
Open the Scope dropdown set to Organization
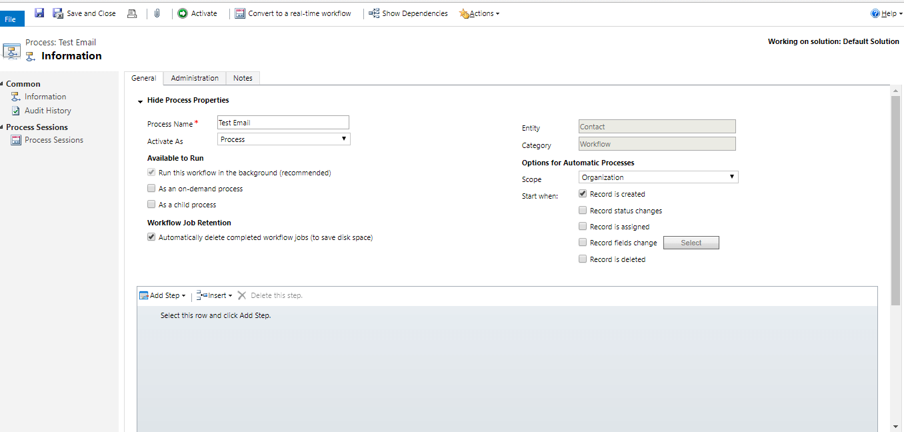(658, 177)
